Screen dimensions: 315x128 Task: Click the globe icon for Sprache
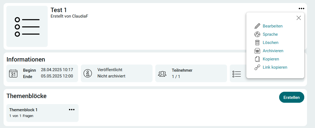[x=257, y=34]
